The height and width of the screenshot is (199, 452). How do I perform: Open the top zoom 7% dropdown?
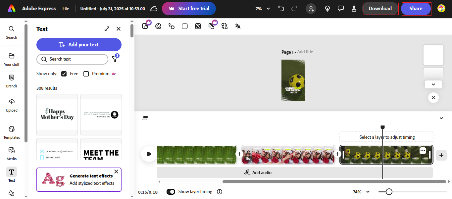coord(263,9)
